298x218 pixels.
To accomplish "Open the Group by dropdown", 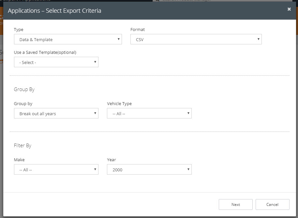I will [56, 114].
